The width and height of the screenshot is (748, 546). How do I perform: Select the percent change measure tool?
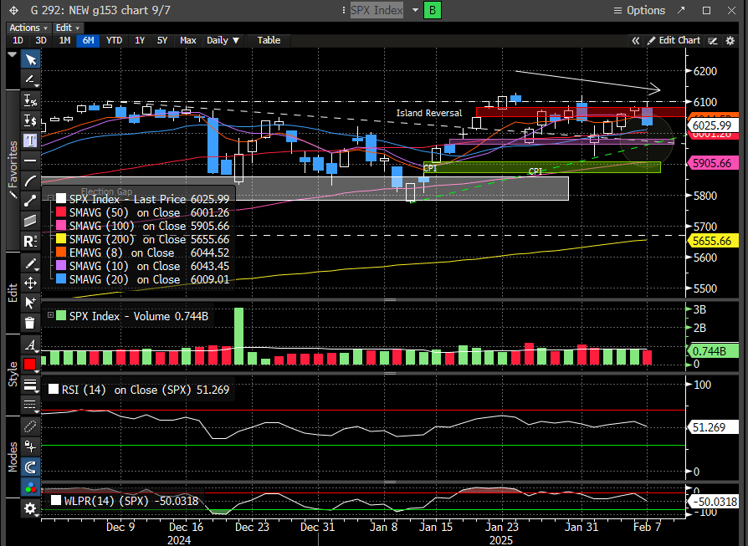[30, 100]
